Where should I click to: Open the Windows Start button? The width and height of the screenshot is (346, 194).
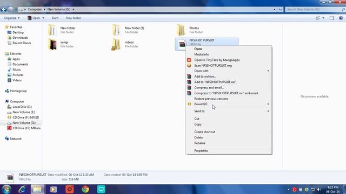tap(6, 189)
